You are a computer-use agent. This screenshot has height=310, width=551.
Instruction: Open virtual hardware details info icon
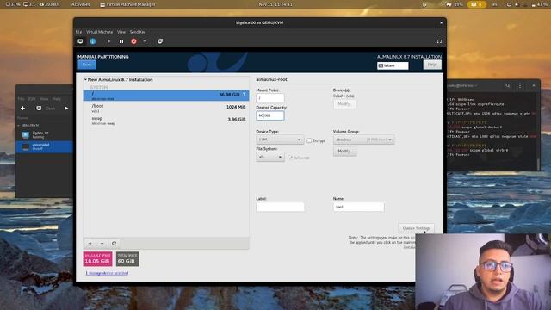[93, 41]
